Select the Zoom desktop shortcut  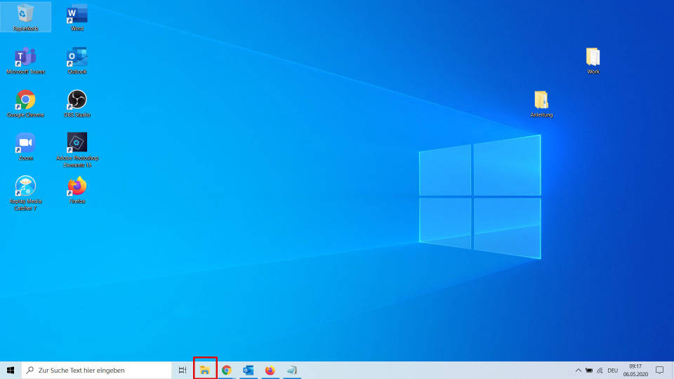(x=25, y=143)
